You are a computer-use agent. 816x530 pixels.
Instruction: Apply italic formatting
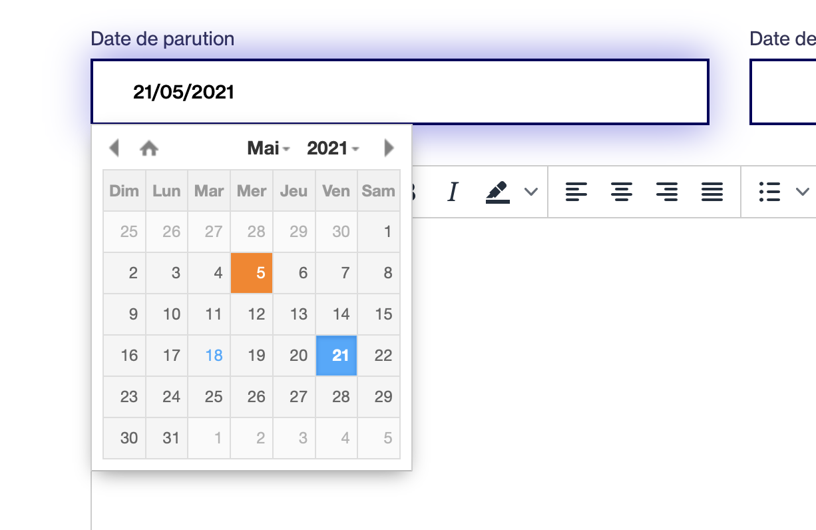(x=453, y=192)
